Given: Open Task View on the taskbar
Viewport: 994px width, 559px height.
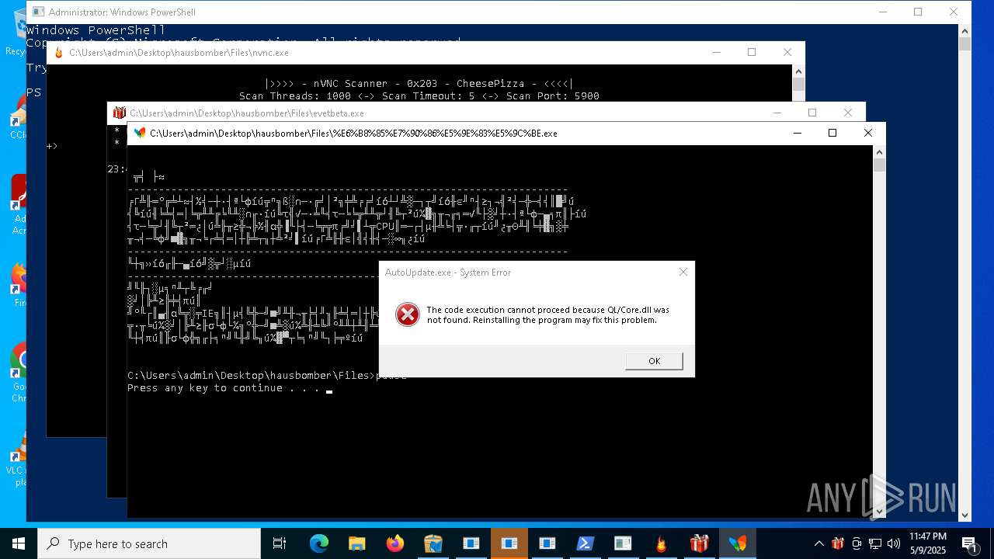Looking at the screenshot, I should coord(280,543).
